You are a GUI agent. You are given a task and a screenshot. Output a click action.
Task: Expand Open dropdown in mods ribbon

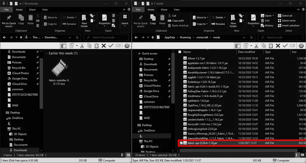coord(273,16)
